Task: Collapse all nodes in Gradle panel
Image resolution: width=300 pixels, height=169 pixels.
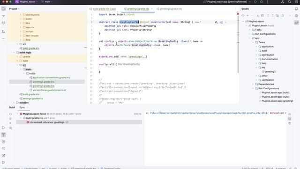Action: pyautogui.click(x=273, y=15)
